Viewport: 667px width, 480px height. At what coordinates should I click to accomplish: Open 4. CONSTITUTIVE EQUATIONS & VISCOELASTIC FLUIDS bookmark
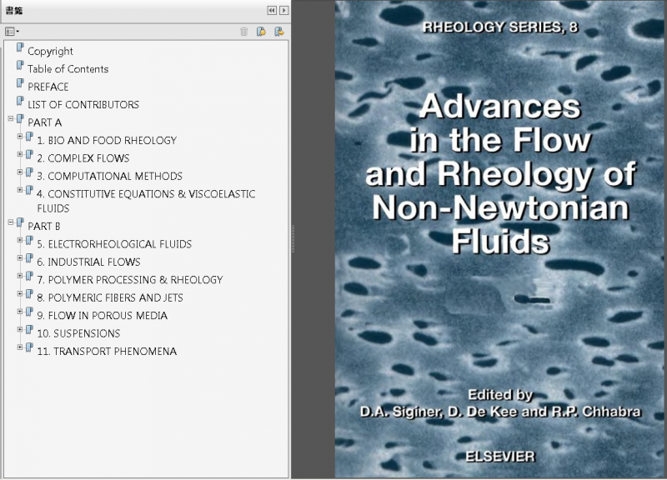(x=147, y=201)
